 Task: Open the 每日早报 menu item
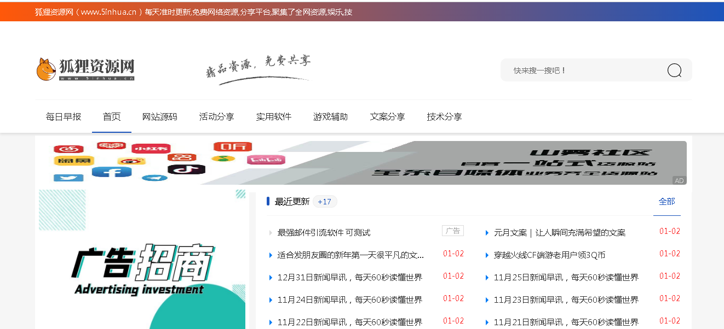click(64, 116)
